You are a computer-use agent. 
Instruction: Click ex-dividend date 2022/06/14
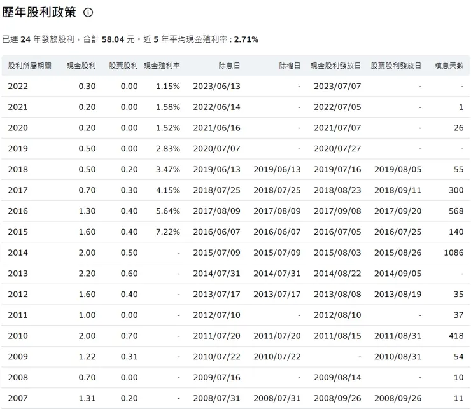tap(216, 107)
